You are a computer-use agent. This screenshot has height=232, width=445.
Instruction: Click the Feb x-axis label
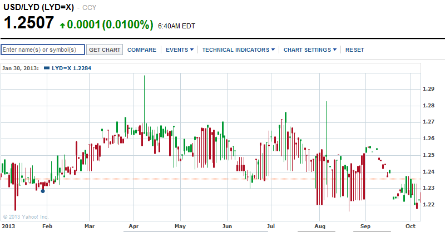[x=47, y=226]
